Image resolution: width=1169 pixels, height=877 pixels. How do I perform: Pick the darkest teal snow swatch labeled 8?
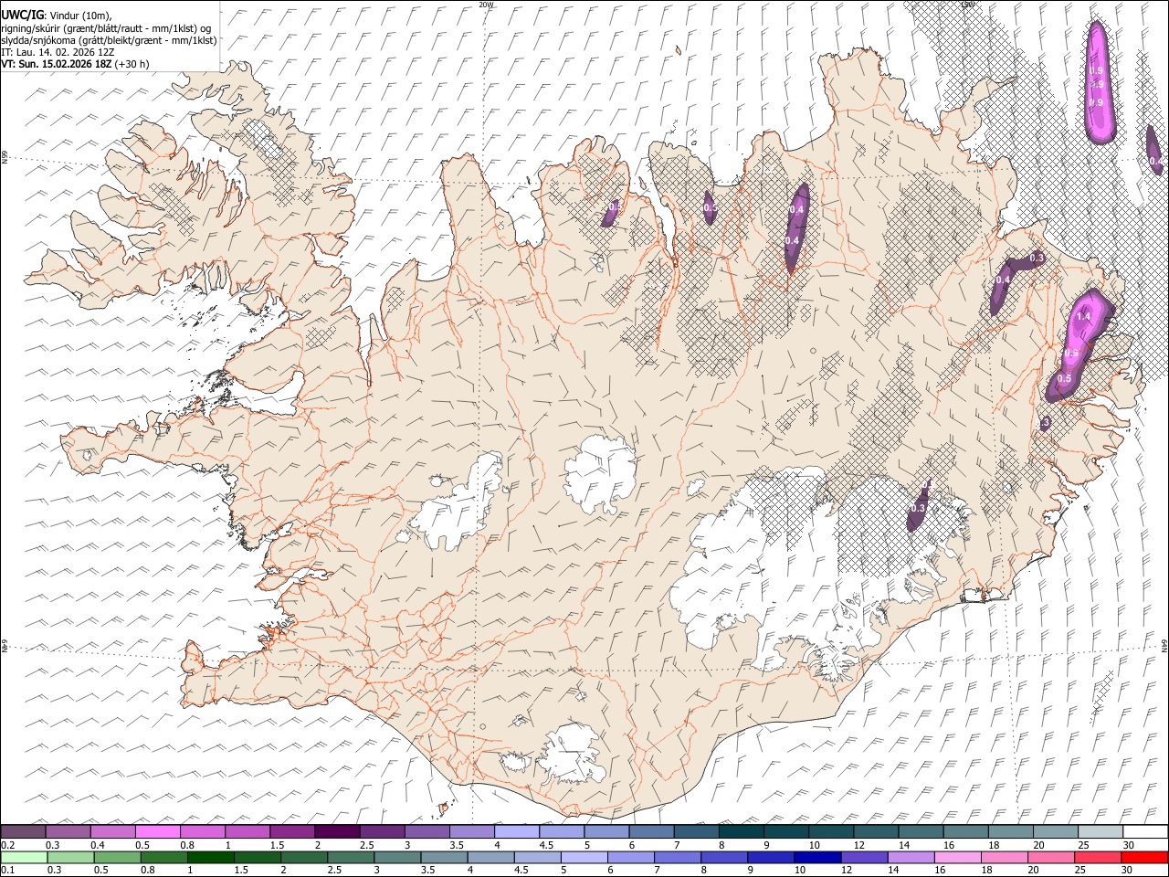[x=742, y=831]
